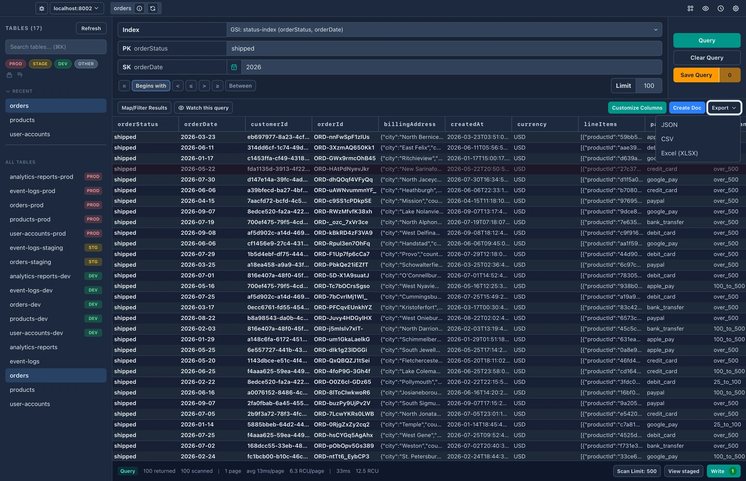Open settings gear icon

point(736,8)
